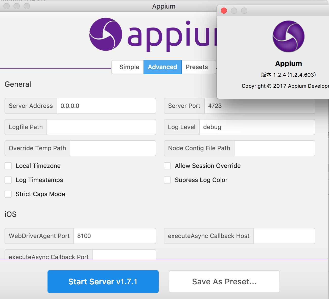
Task: Click the iOS section heading
Action: pyautogui.click(x=11, y=214)
